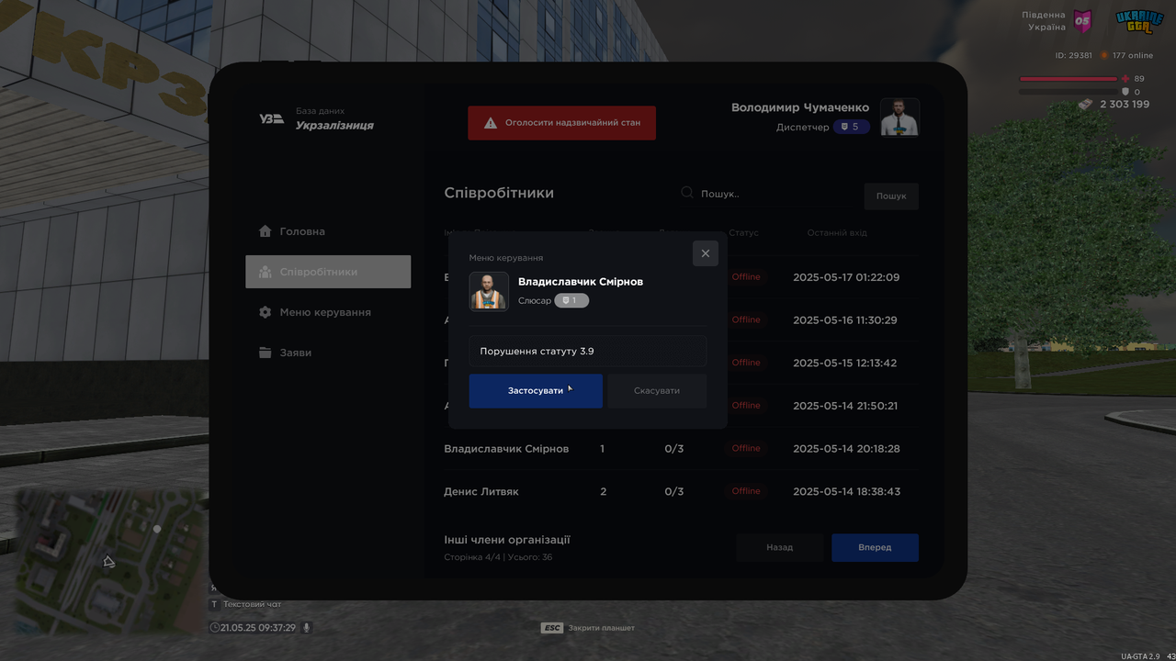Click Володимир Чумаченко's profile avatar
Screen dimensions: 1176x661
click(x=899, y=118)
